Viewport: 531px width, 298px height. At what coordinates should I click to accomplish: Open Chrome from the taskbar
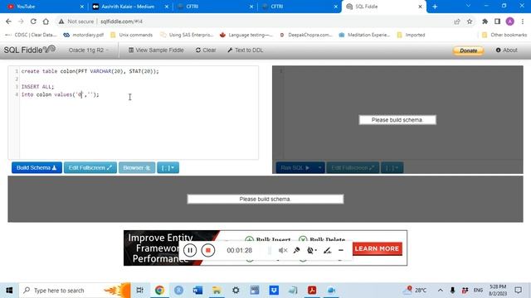click(159, 291)
